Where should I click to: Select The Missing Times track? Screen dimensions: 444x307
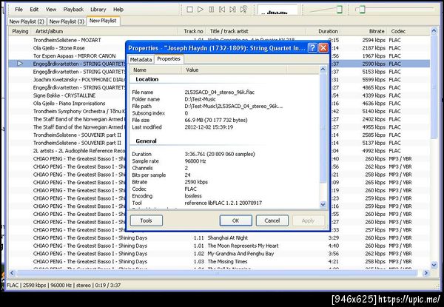tap(218, 262)
